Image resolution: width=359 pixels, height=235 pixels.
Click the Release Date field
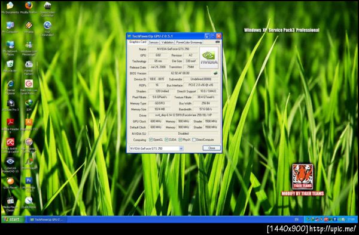(157, 67)
